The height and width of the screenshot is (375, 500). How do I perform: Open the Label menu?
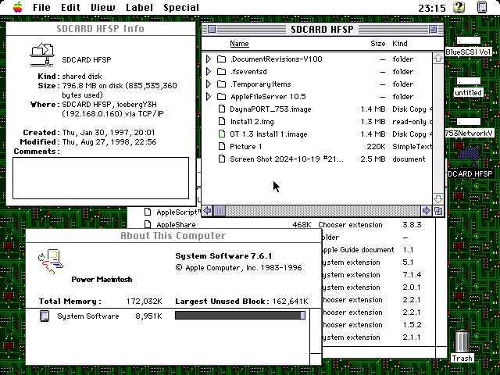139,7
